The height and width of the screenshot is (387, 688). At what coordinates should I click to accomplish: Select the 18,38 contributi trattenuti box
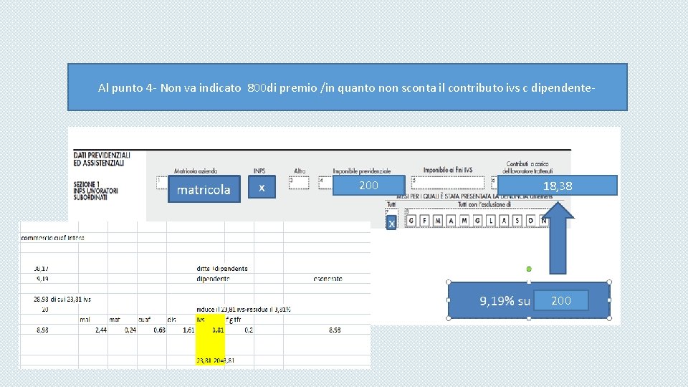click(558, 185)
